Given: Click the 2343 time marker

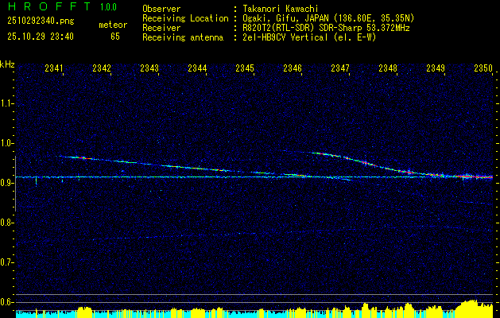Looking at the screenshot, I should pos(149,68).
